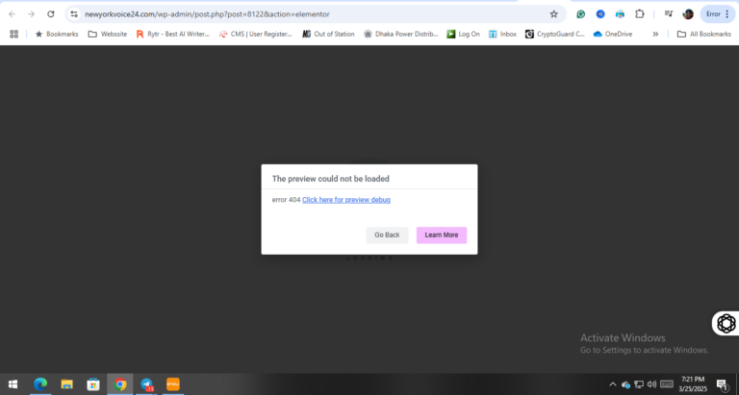739x395 pixels.
Task: Open the apps grid icon in bookmarks bar
Action: (14, 34)
